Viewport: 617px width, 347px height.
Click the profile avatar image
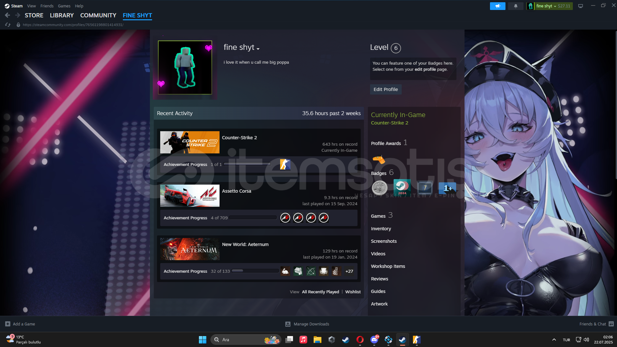[x=185, y=67]
